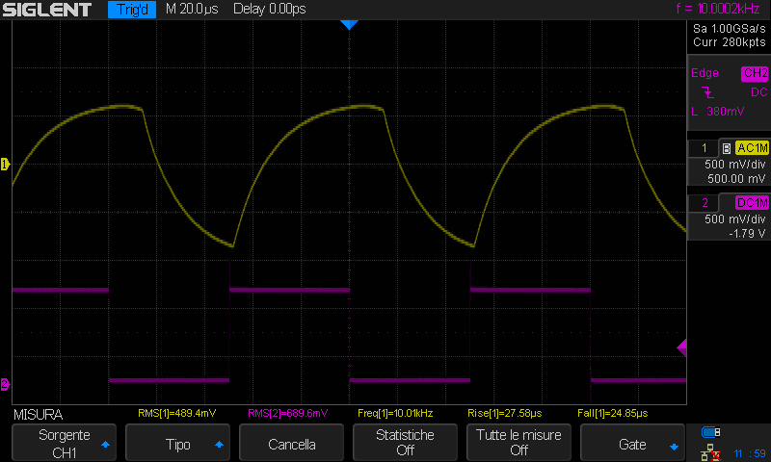
Task: Toggle Tutte le misure Off softkey
Action: click(x=518, y=443)
